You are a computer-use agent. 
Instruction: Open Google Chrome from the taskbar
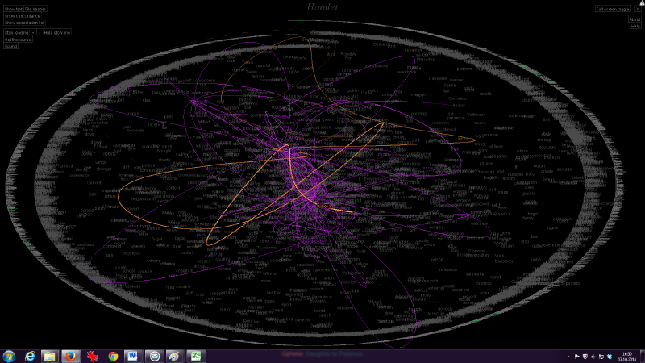113,356
